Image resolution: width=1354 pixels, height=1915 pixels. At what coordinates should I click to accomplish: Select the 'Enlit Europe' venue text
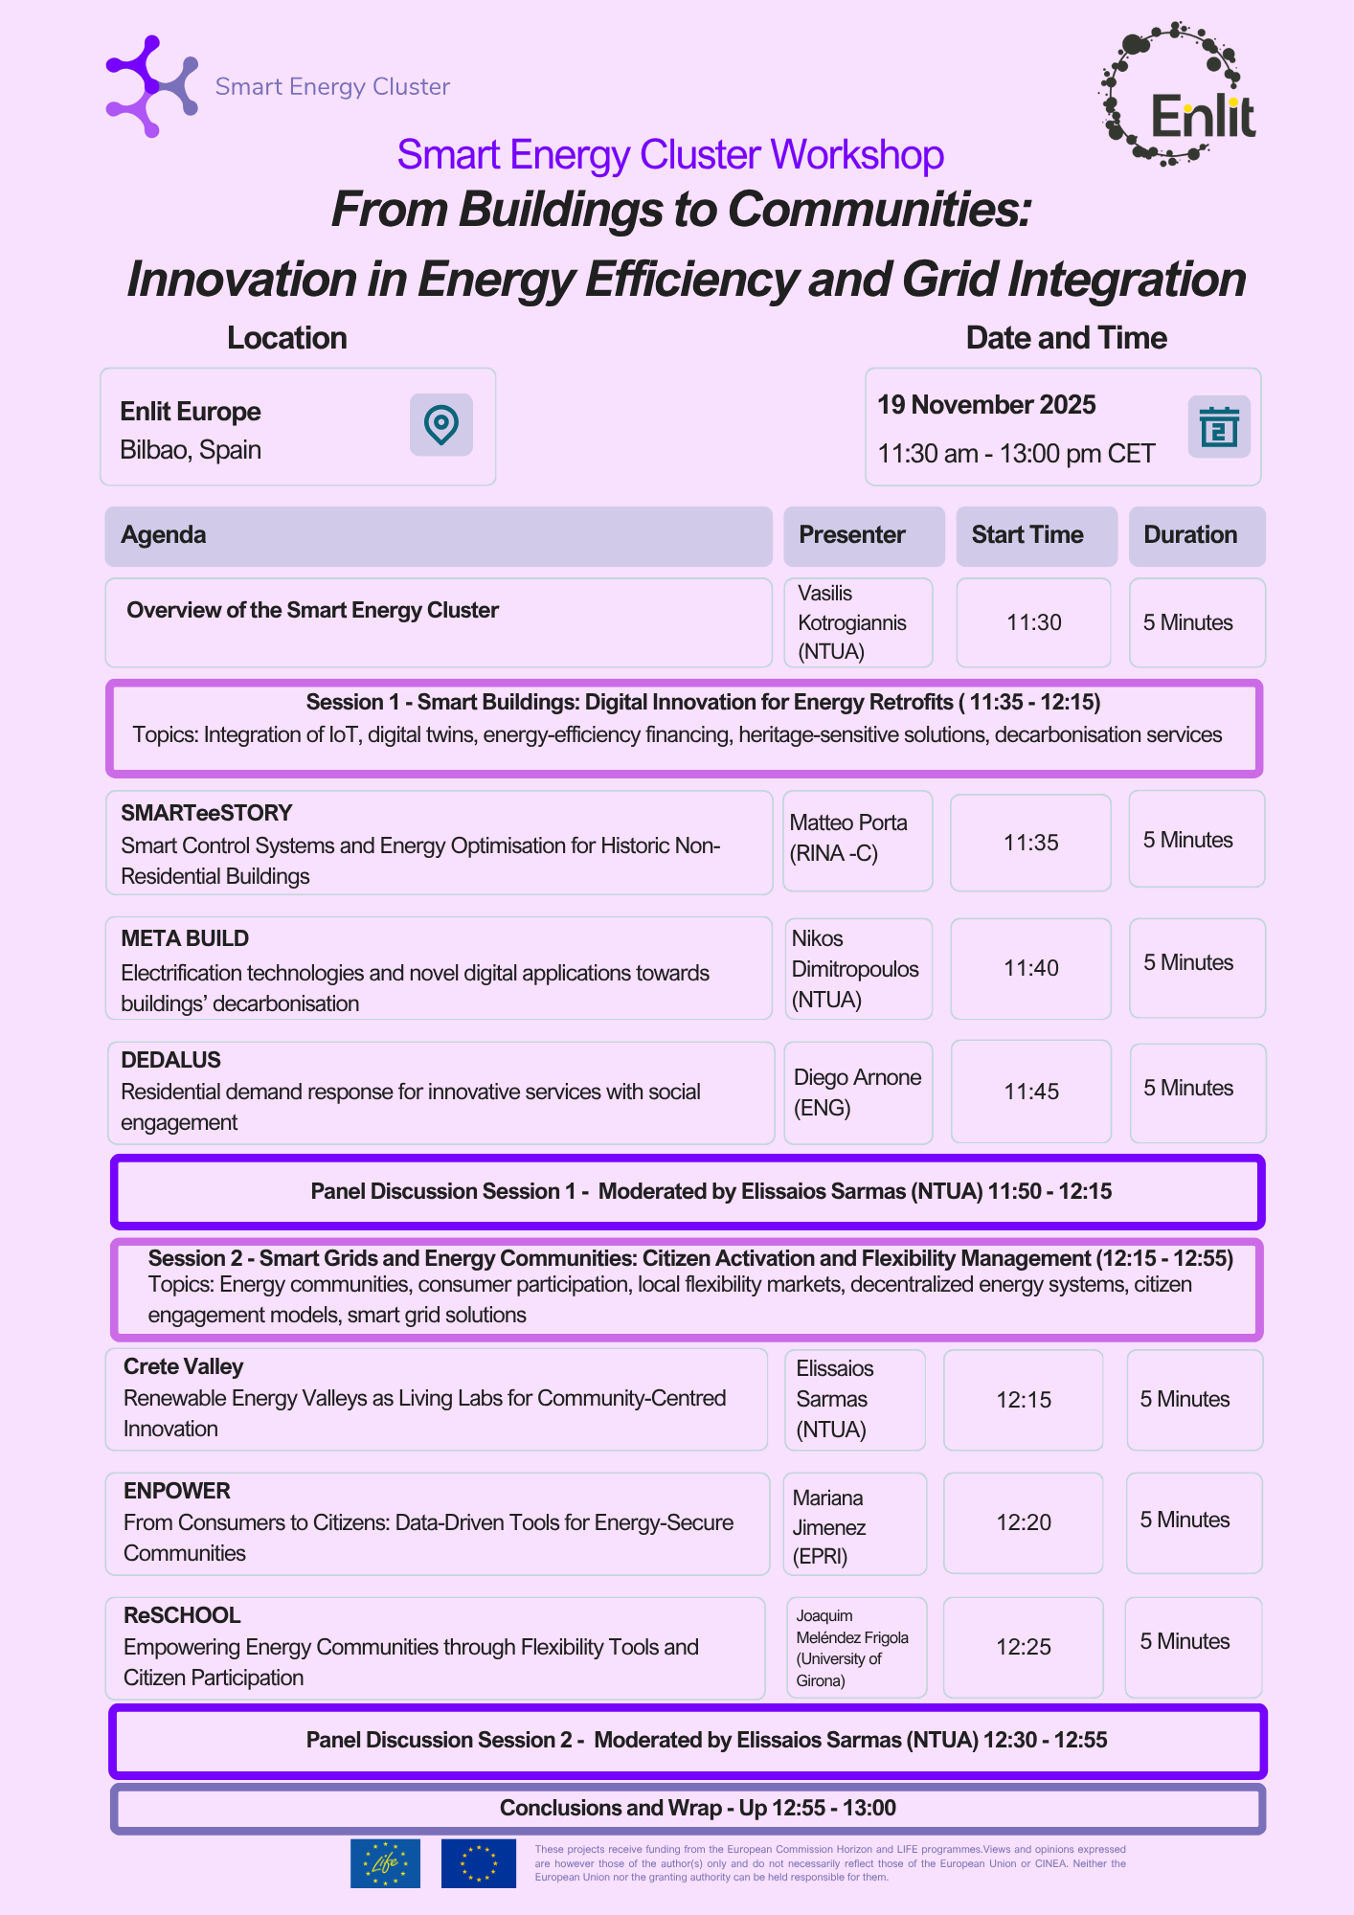(x=191, y=412)
